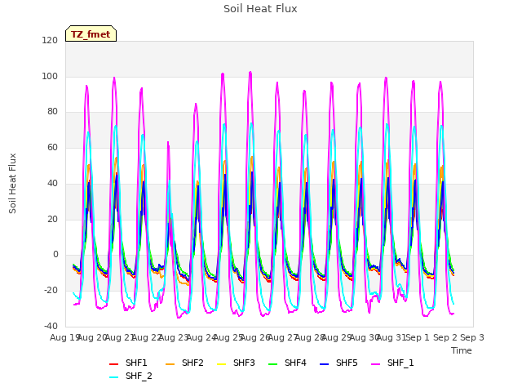Click the magenta SHF_1 legend color marker
The image size is (522, 392).
tap(375, 364)
